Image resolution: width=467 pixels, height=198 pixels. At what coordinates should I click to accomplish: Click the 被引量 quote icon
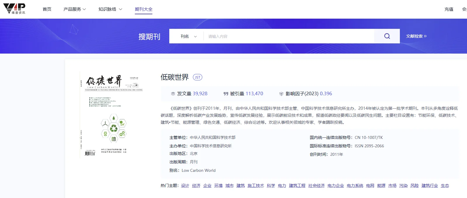point(226,94)
